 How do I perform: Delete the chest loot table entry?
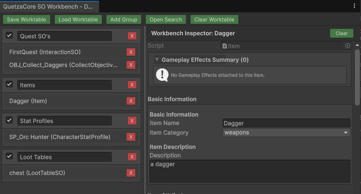pyautogui.click(x=131, y=173)
